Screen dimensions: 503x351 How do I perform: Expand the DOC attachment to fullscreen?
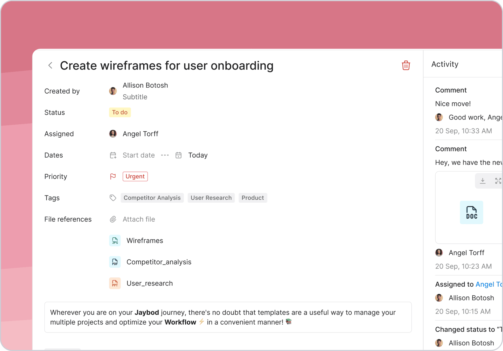(498, 181)
